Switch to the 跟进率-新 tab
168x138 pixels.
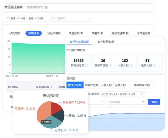click(97, 33)
